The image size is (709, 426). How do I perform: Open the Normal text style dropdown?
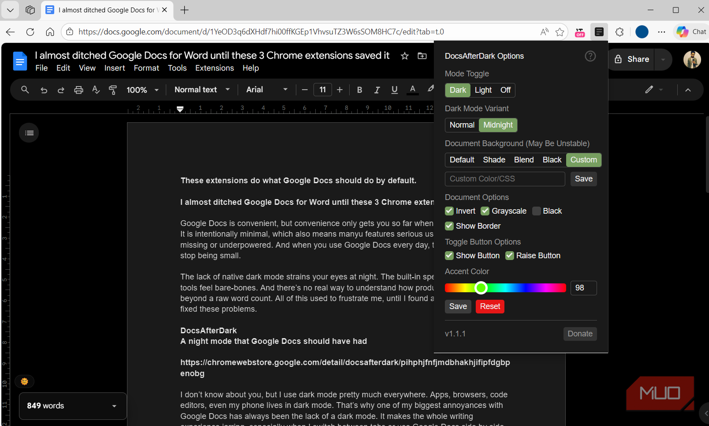[x=202, y=90]
